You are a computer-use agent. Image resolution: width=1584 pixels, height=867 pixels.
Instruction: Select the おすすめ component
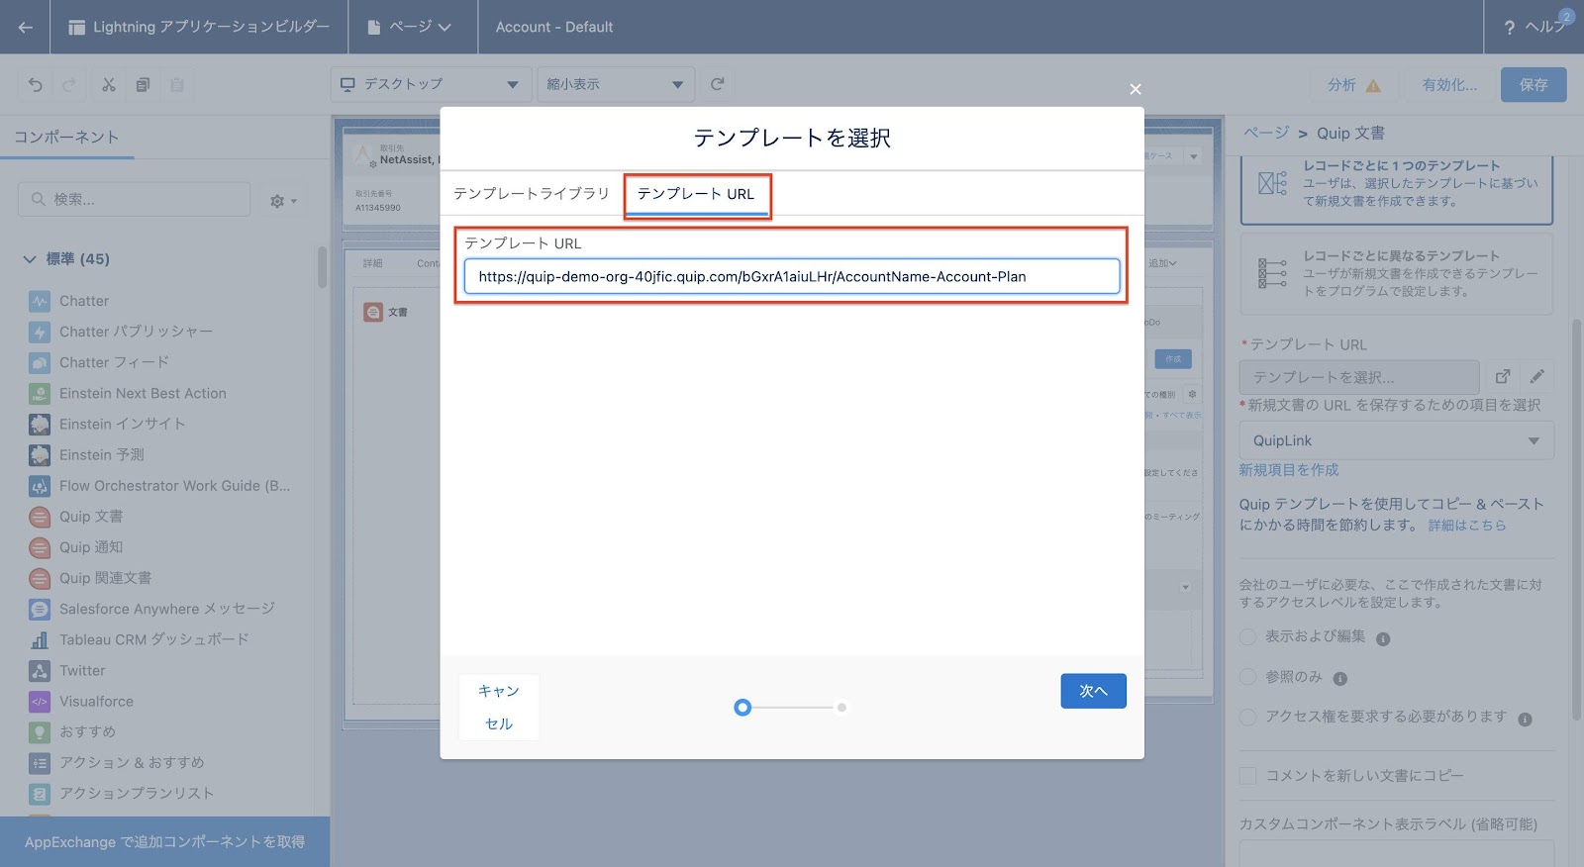(x=73, y=731)
